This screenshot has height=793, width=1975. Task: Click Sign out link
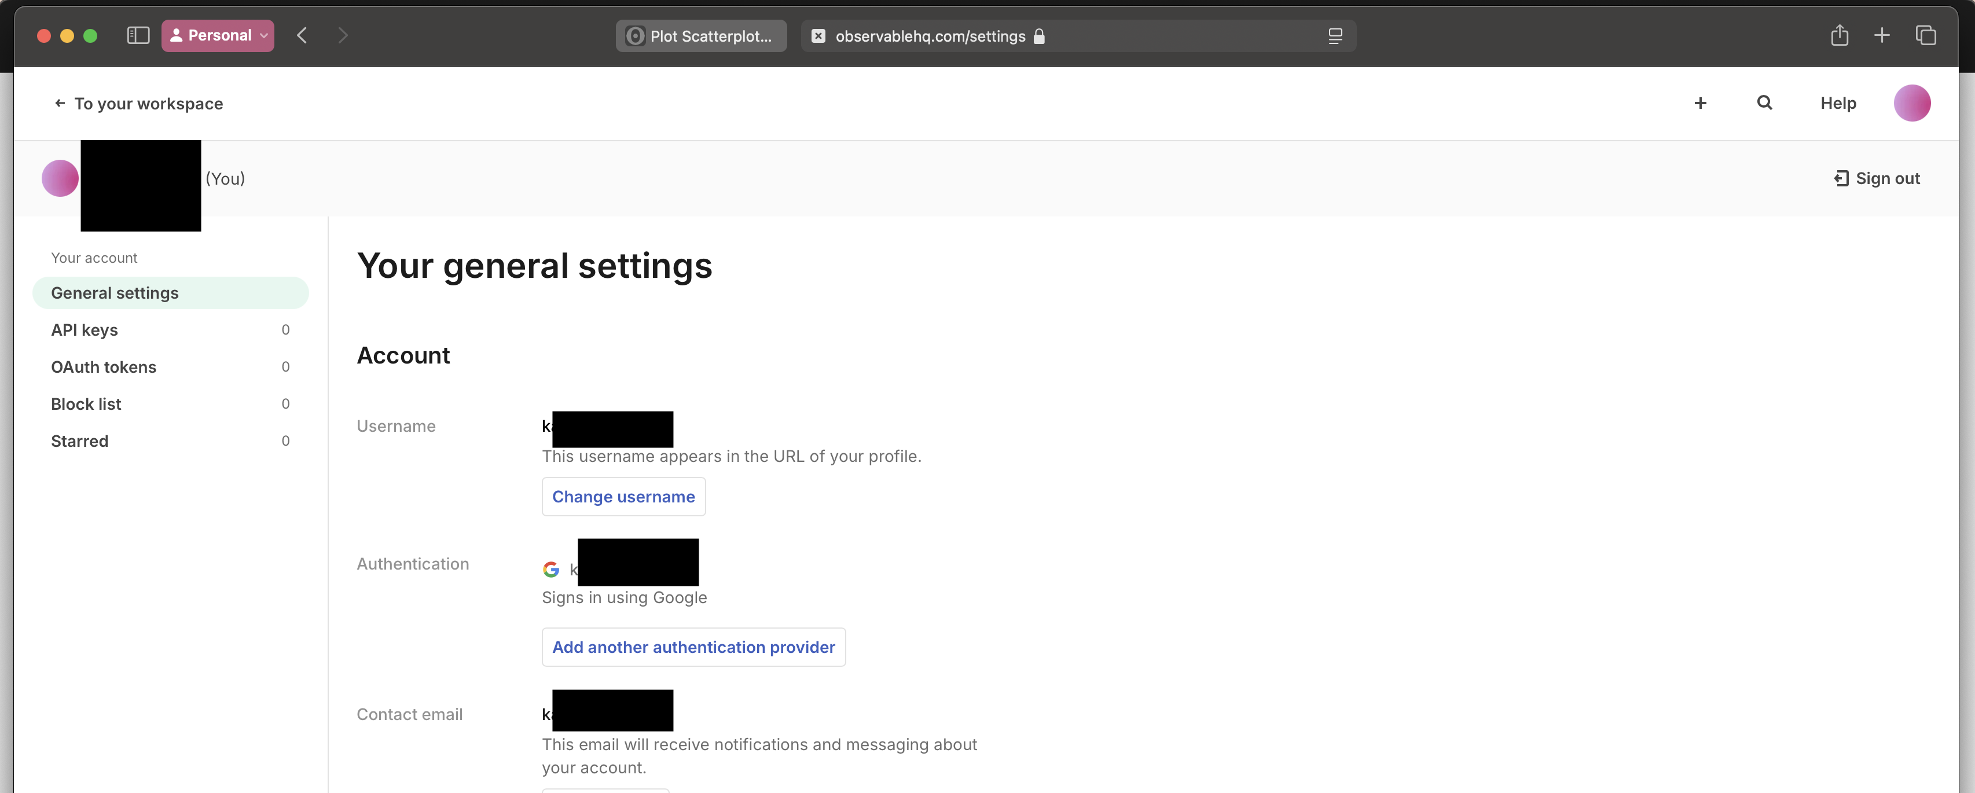1877,179
